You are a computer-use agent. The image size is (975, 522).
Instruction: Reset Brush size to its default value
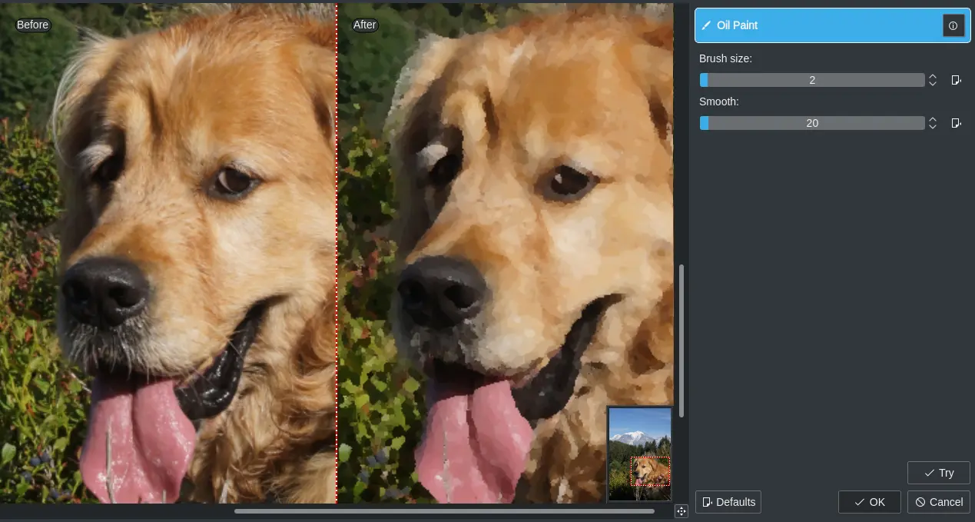956,79
